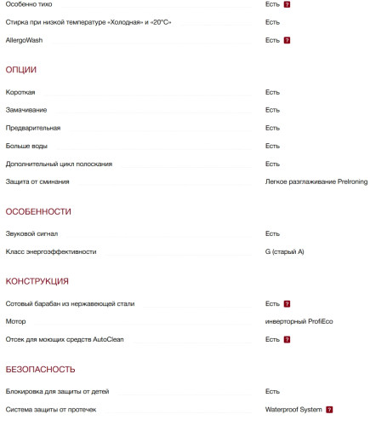Click the ОСОБЕННОСТИ section heading
The width and height of the screenshot is (370, 426).
coord(38,211)
